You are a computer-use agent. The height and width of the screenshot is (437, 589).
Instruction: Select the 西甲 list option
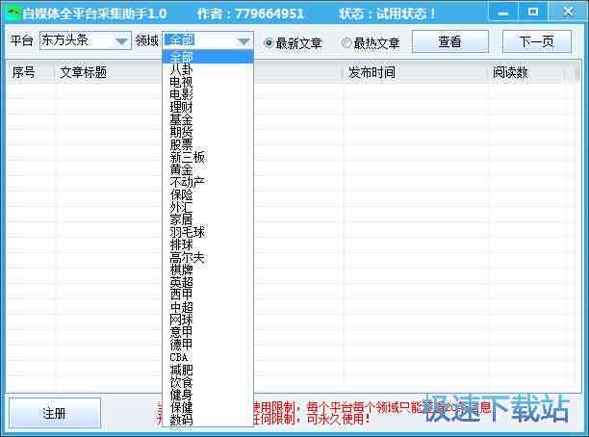click(x=208, y=295)
